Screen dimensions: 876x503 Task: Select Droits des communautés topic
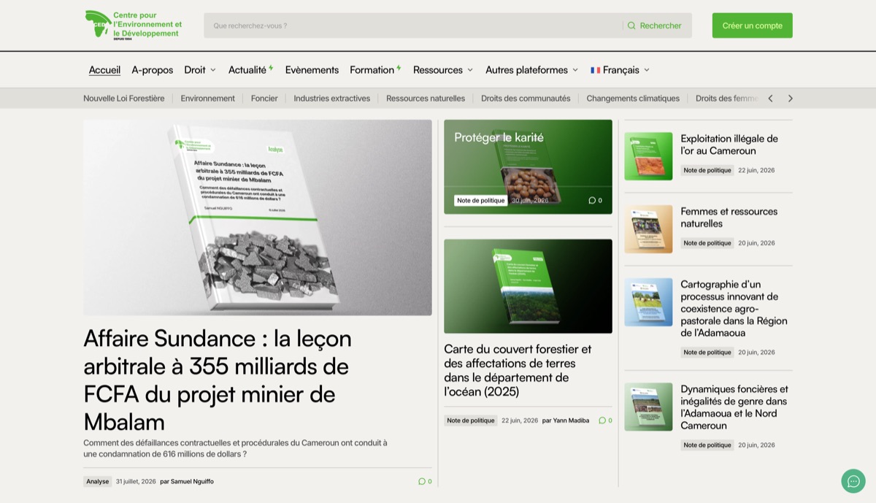[526, 99]
